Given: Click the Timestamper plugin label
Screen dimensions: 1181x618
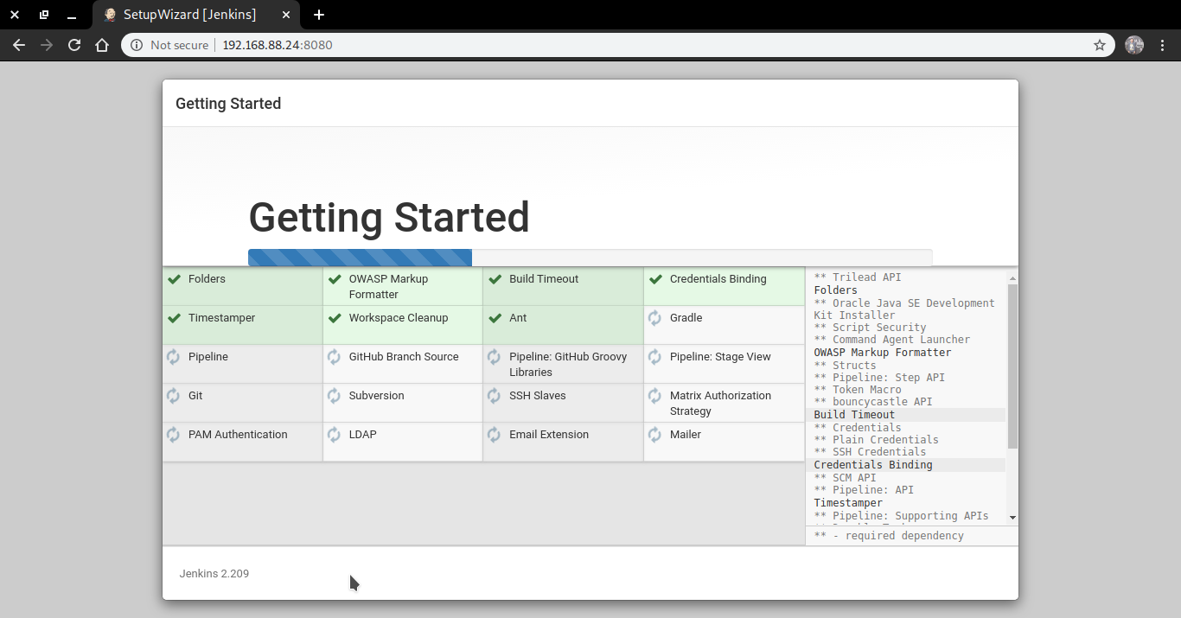Looking at the screenshot, I should pyautogui.click(x=221, y=318).
